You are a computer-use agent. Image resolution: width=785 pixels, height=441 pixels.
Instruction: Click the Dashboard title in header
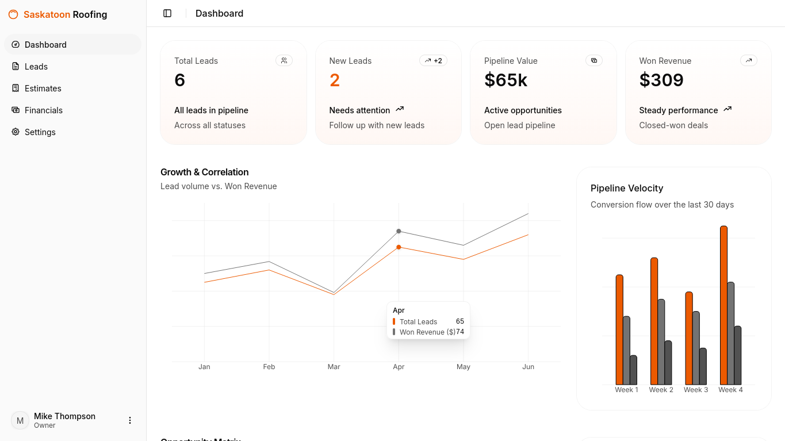pos(219,13)
